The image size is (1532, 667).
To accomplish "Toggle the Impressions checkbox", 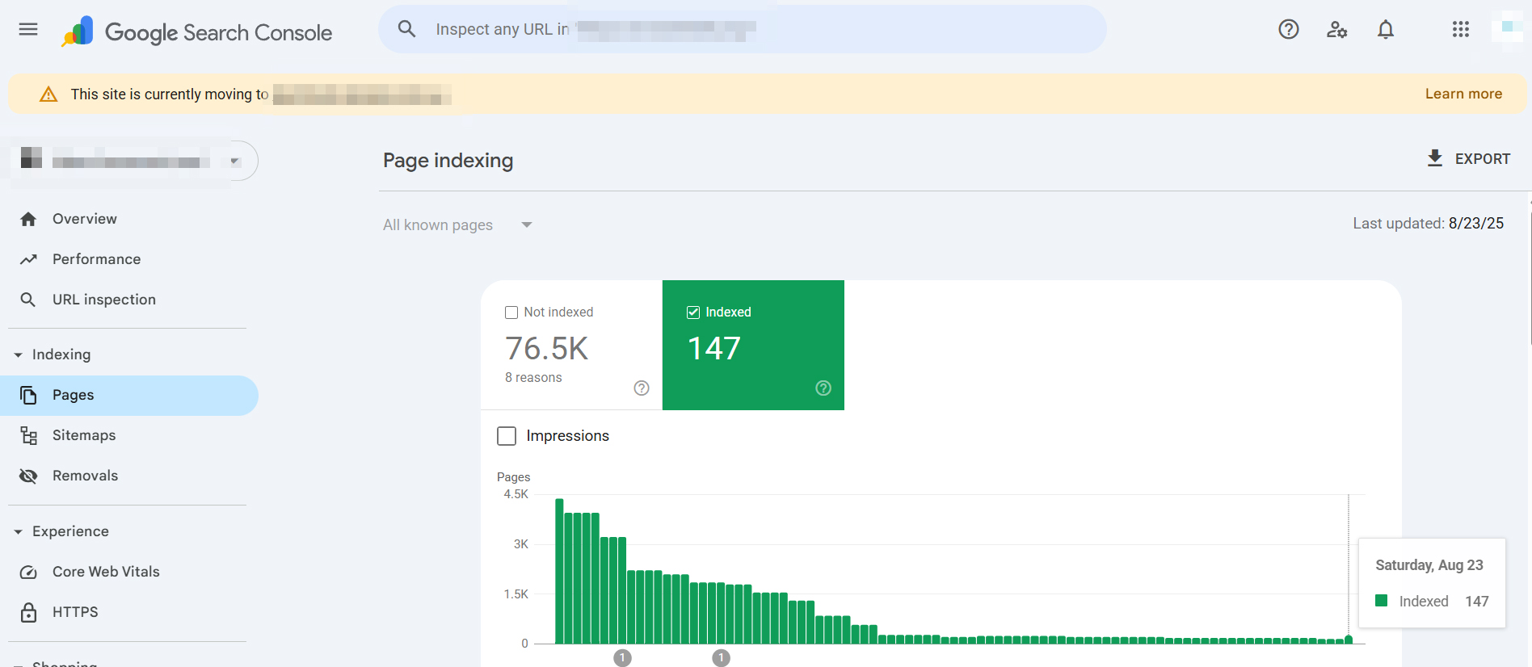I will point(507,436).
